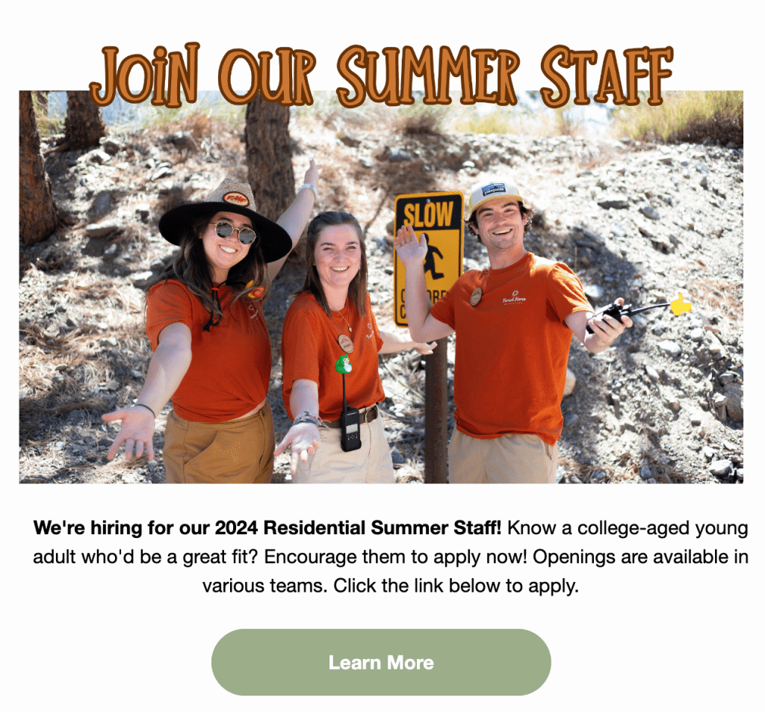Click the black walkie-talkie on the belt
This screenshot has height=712, width=765.
[x=350, y=428]
